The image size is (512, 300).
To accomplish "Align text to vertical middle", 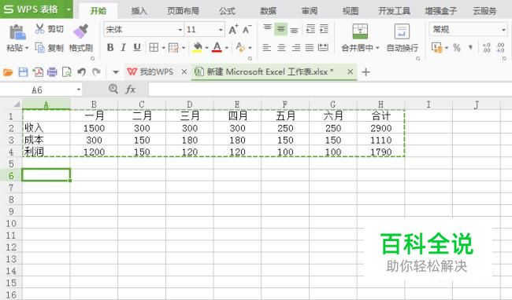I will pos(280,29).
